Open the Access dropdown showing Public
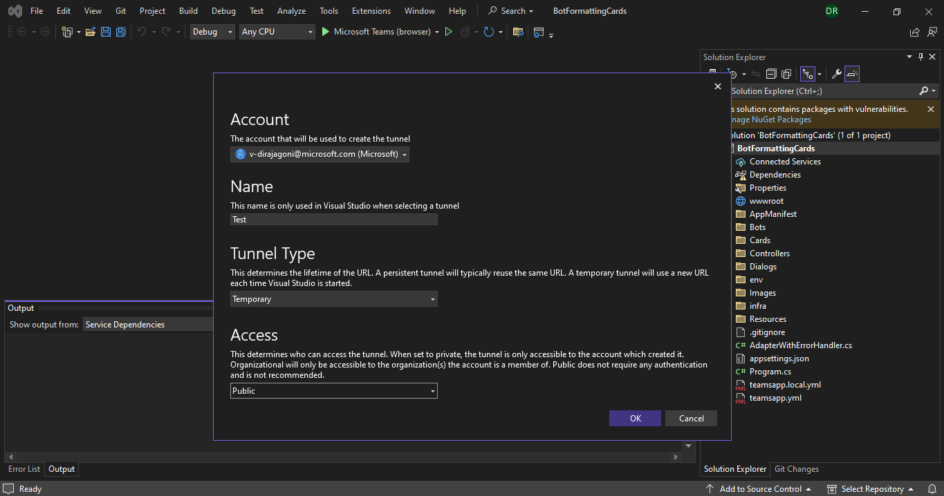Image resolution: width=944 pixels, height=496 pixels. (x=334, y=391)
